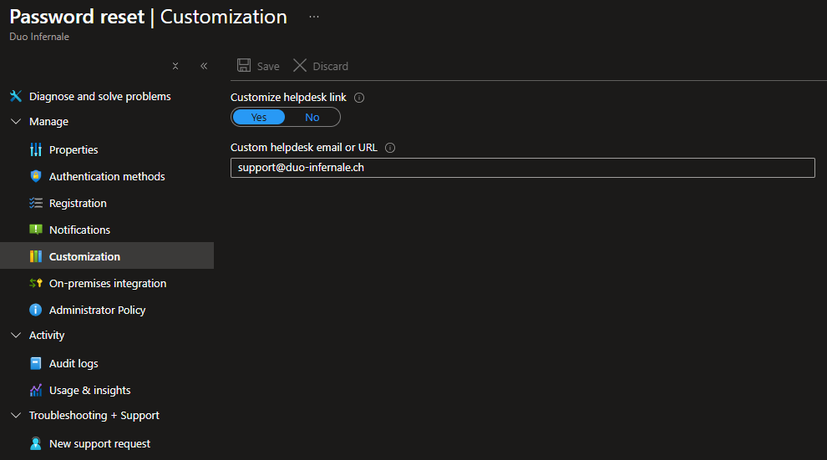The height and width of the screenshot is (460, 827).
Task: Click the On-premises integration sync icon
Action: 35,284
